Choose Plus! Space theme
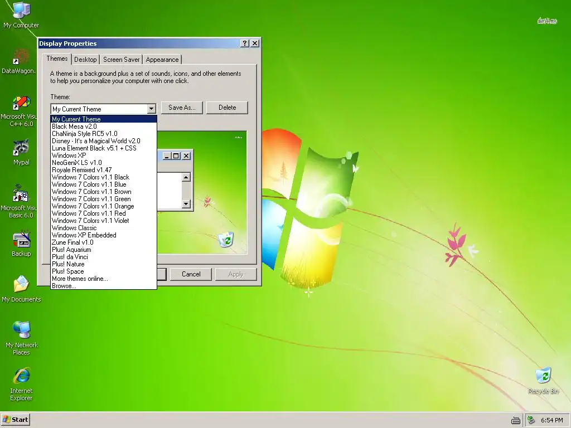 tap(104, 271)
